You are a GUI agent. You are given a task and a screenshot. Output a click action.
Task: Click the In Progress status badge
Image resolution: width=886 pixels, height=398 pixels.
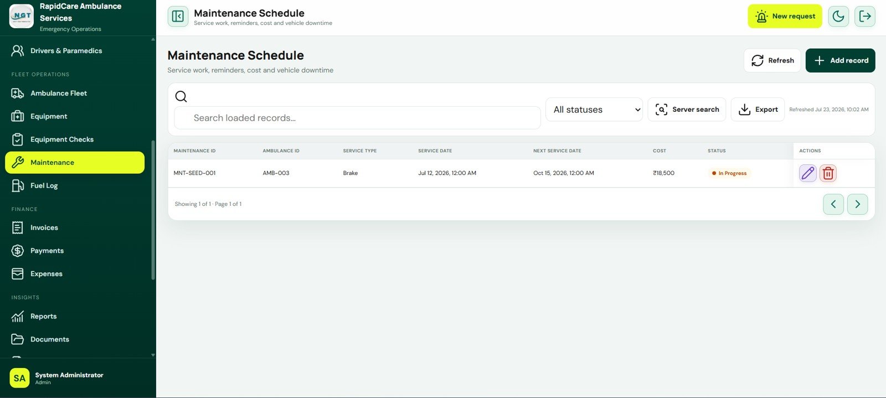(729, 173)
